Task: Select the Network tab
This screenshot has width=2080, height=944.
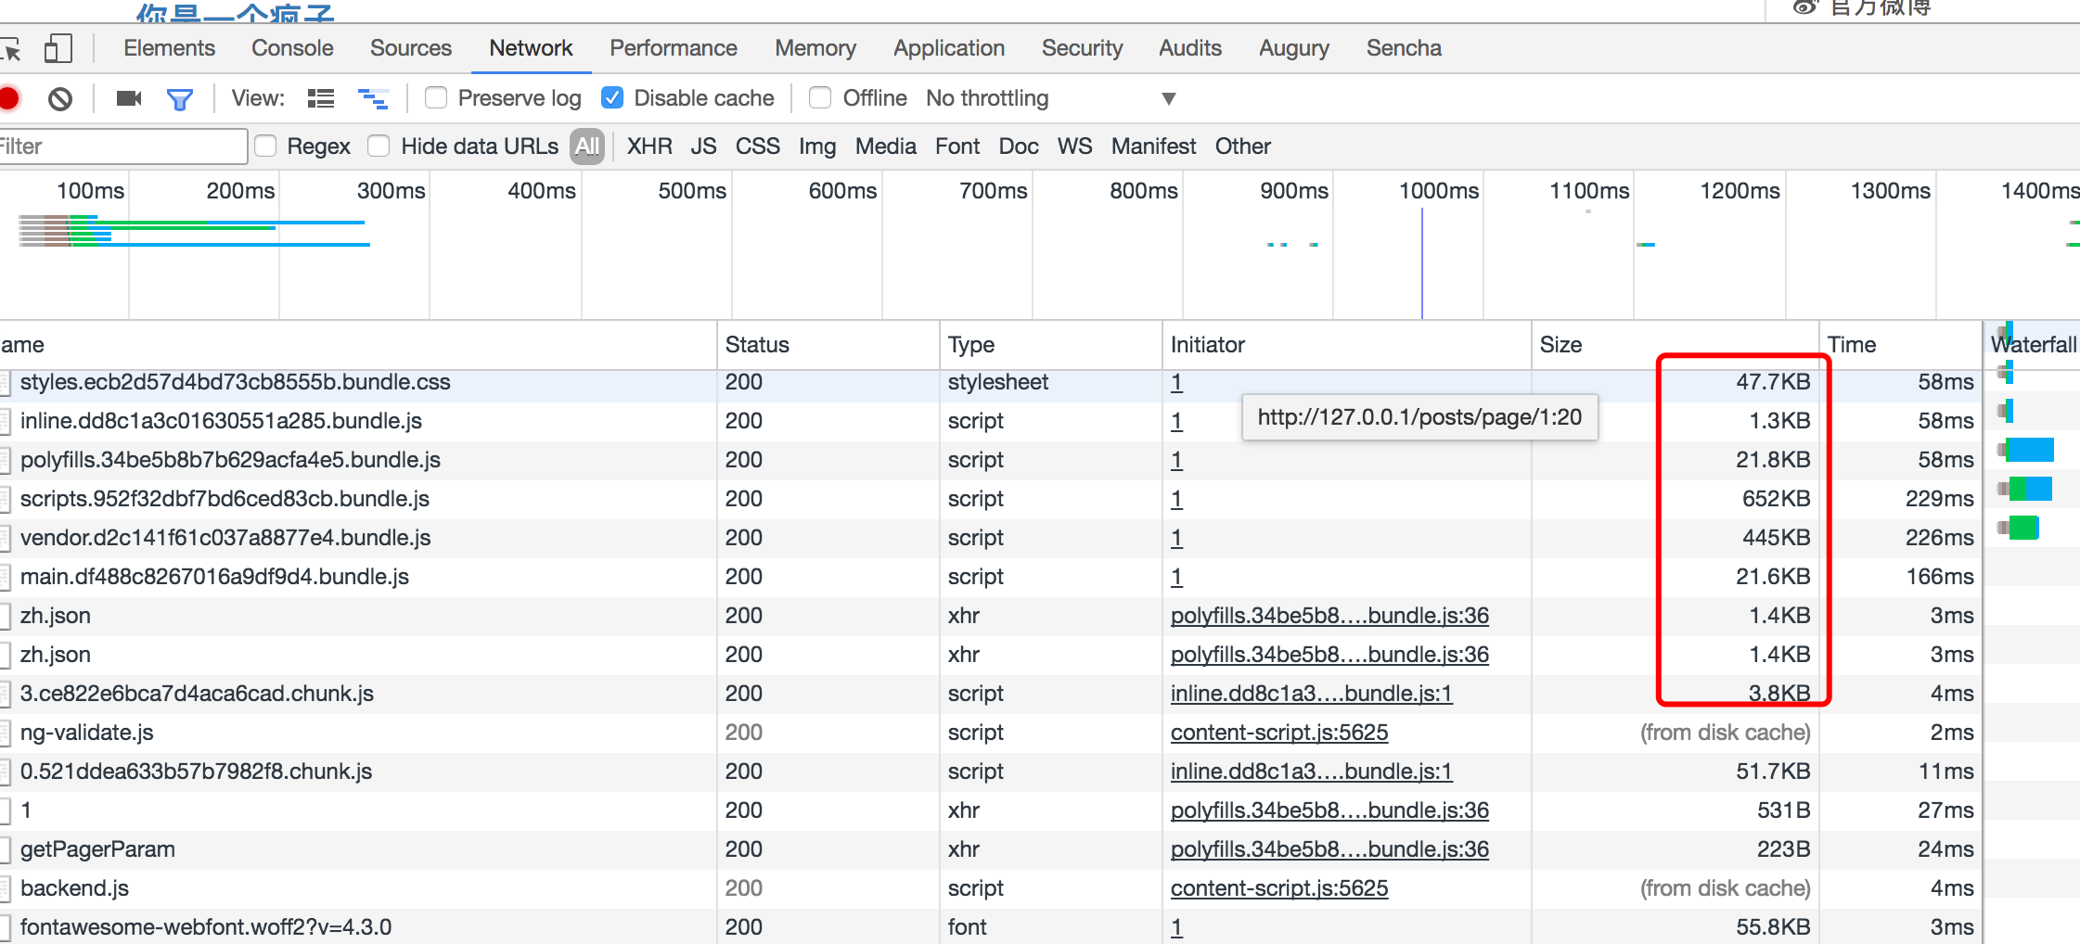Action: [x=531, y=48]
